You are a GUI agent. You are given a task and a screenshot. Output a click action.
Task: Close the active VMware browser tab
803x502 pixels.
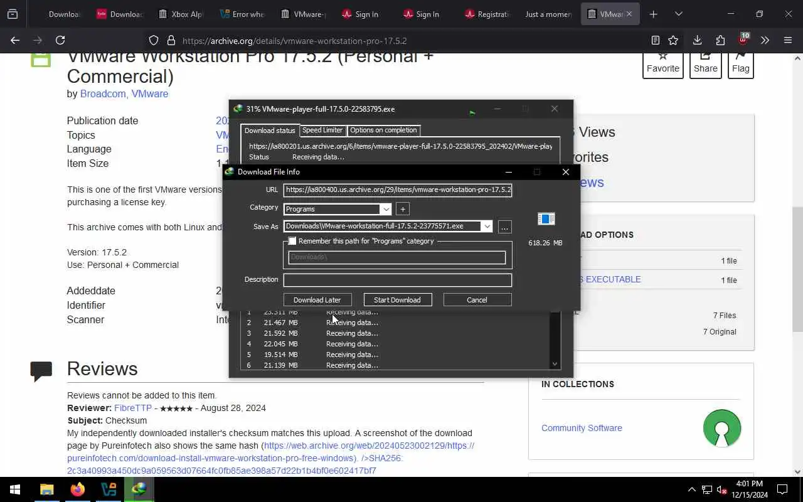coord(629,14)
